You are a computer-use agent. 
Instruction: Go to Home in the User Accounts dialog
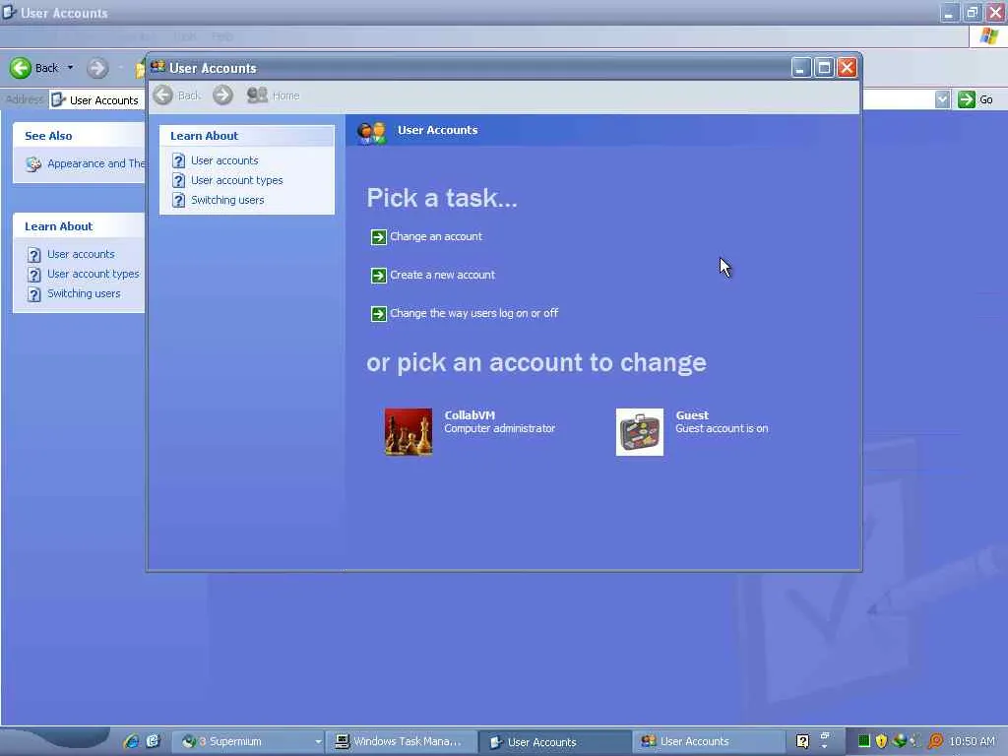point(274,95)
